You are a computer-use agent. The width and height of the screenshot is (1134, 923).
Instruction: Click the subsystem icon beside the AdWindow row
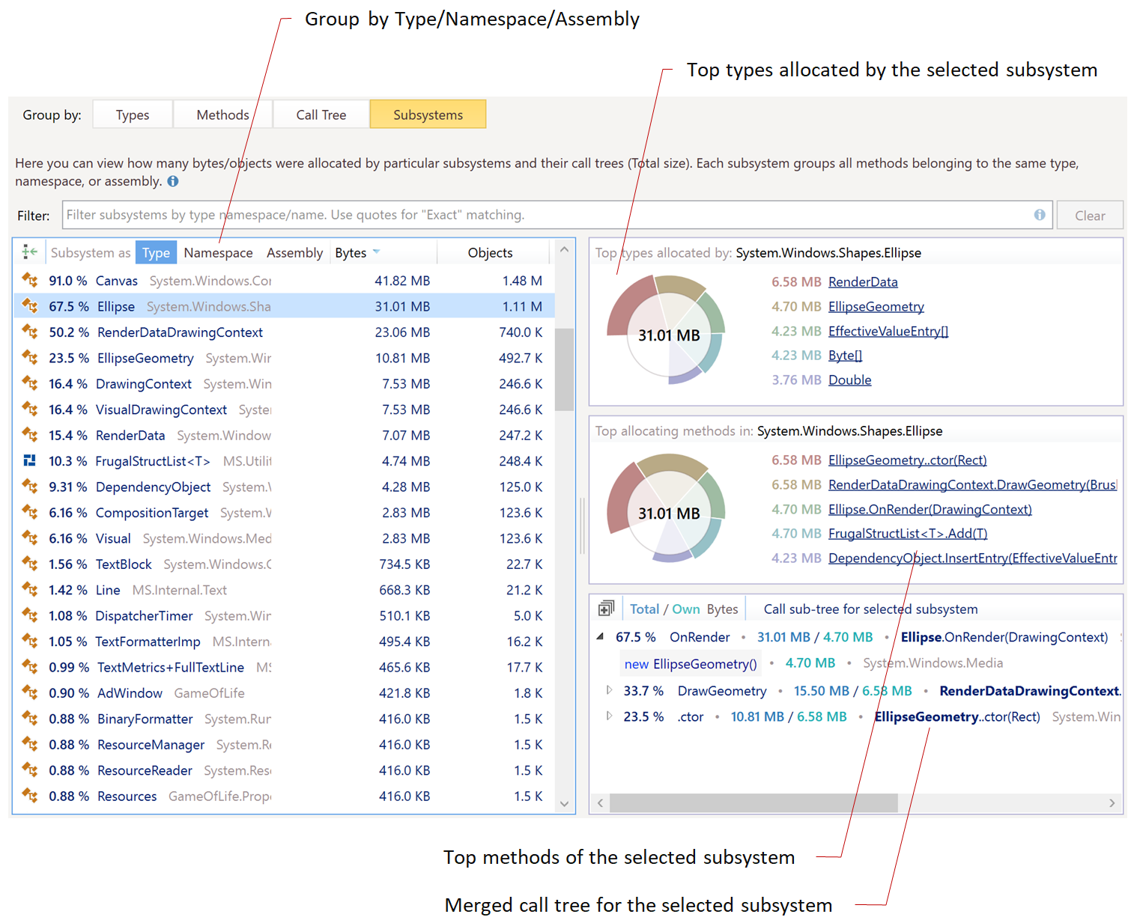click(30, 692)
